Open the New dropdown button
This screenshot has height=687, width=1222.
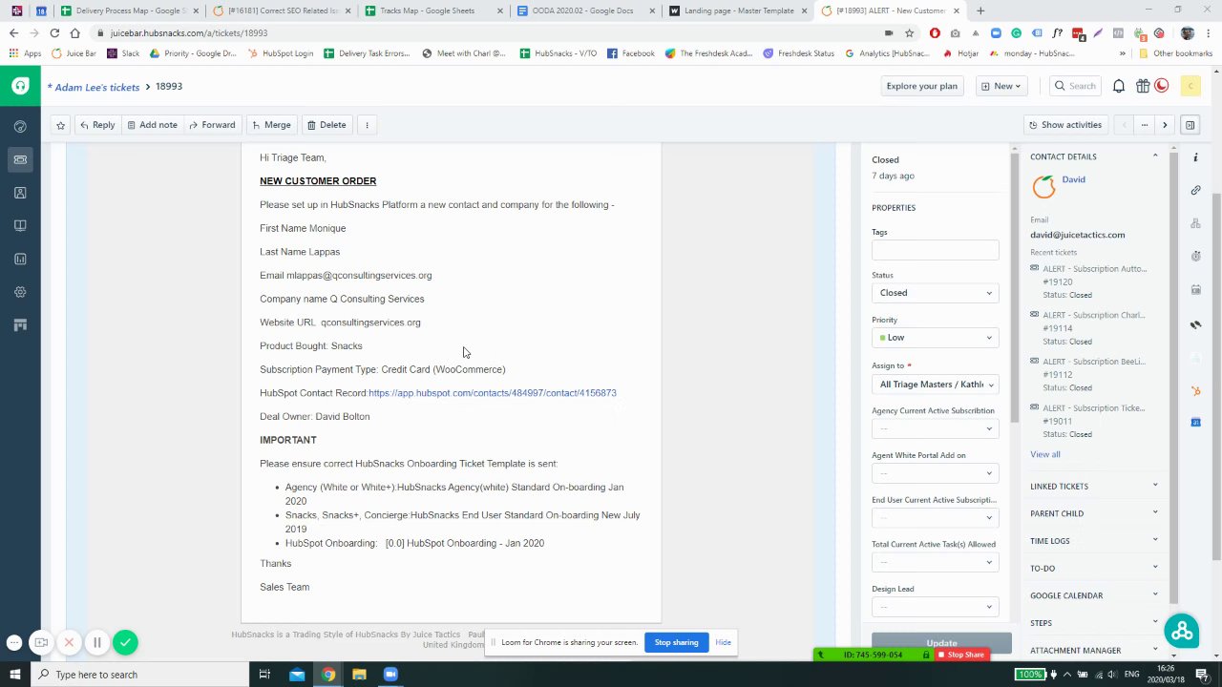click(1001, 86)
